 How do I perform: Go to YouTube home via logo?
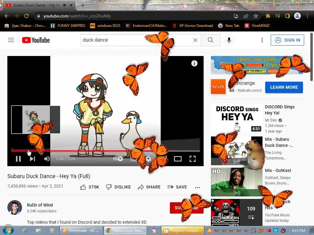pyautogui.click(x=36, y=40)
